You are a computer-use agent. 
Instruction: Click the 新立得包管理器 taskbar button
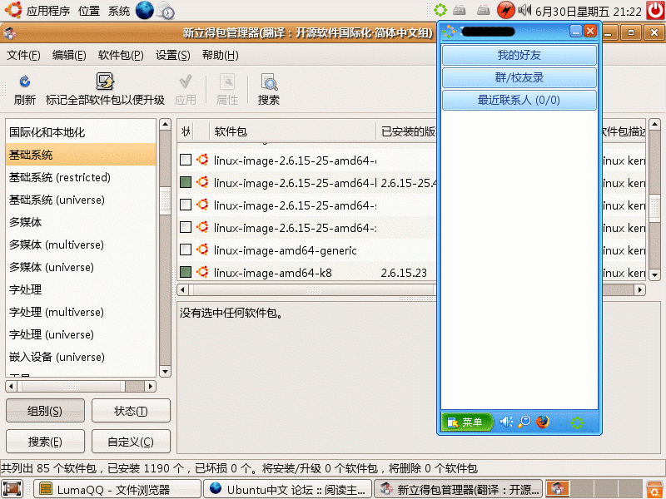point(460,489)
